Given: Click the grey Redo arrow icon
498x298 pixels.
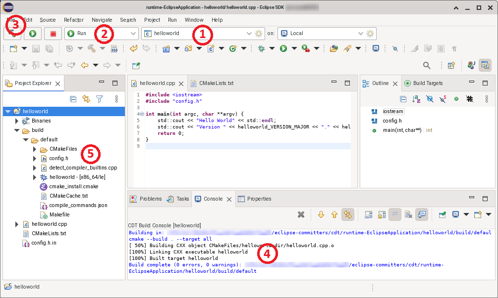Looking at the screenshot, I should pyautogui.click(x=146, y=48).
